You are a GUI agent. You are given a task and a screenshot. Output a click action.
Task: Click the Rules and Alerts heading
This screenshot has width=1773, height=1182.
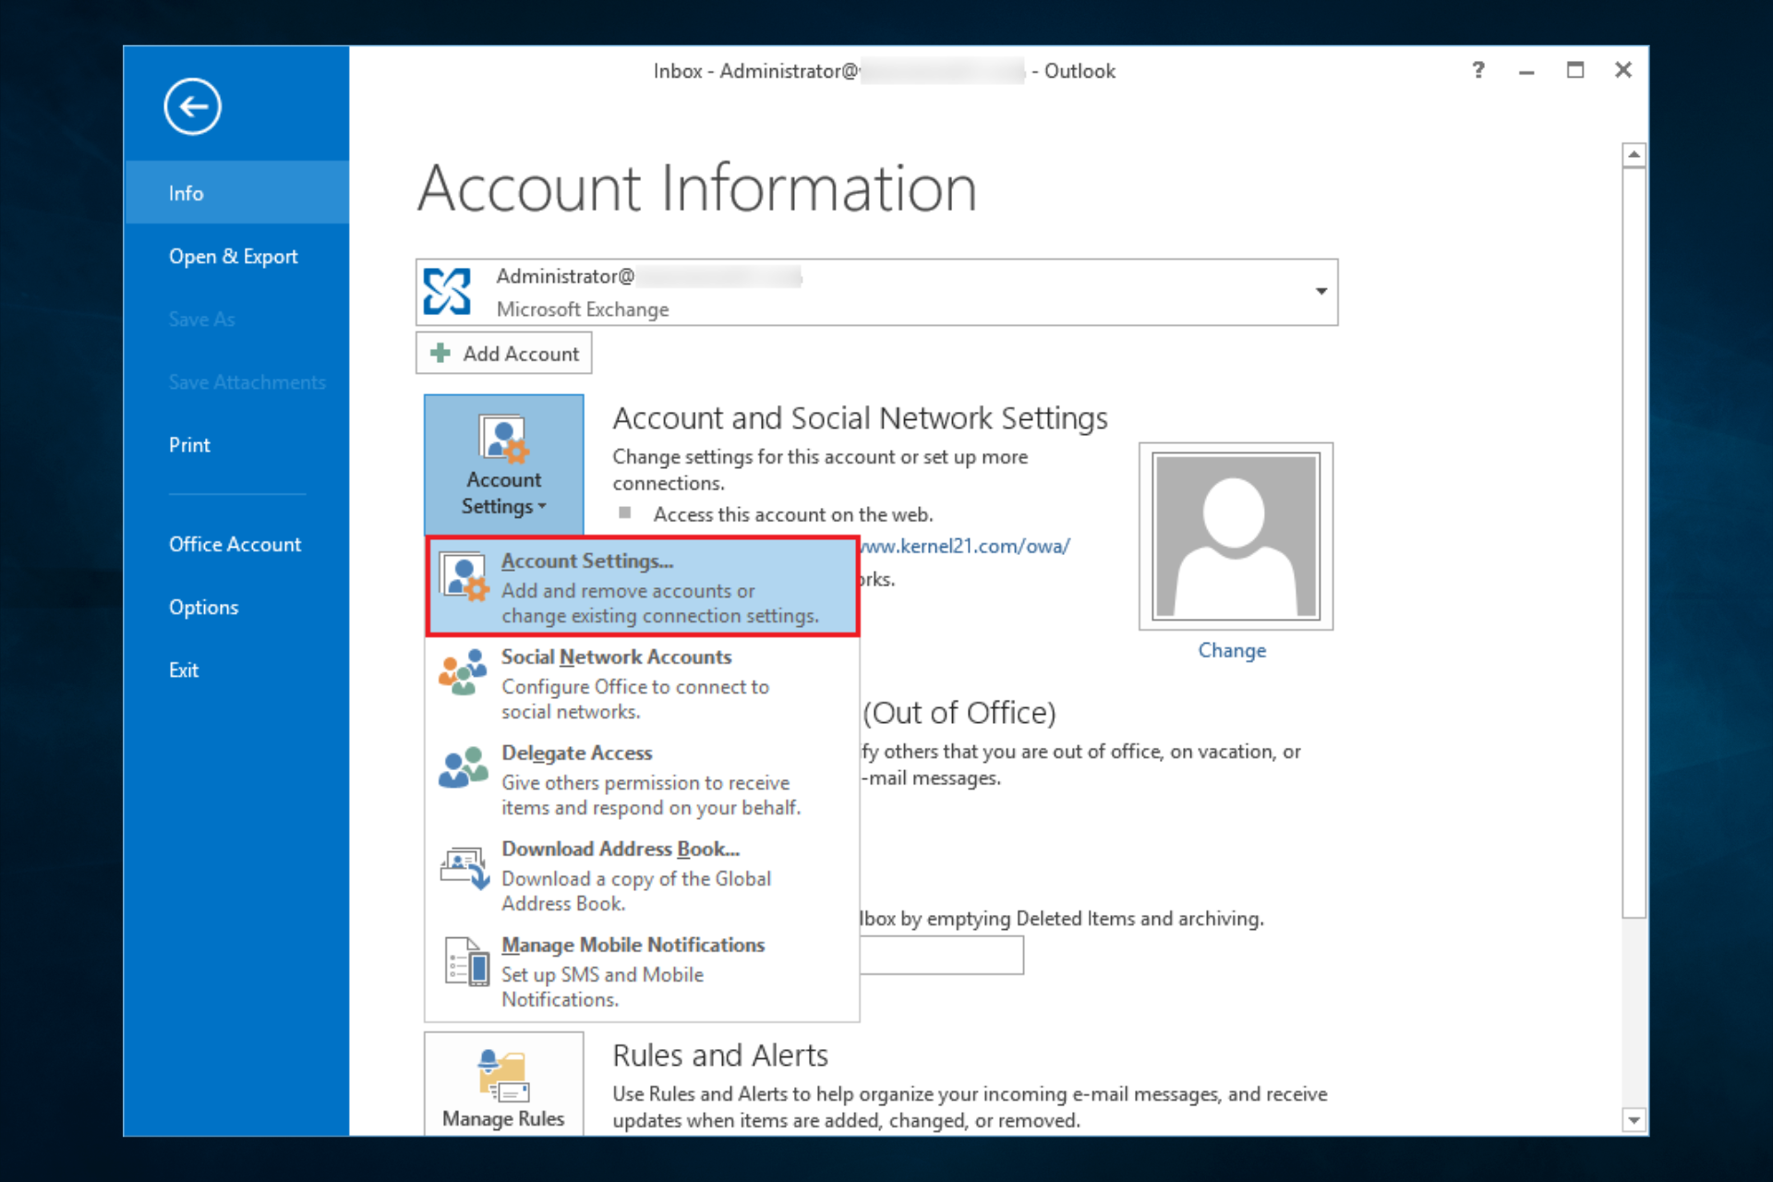click(720, 1055)
